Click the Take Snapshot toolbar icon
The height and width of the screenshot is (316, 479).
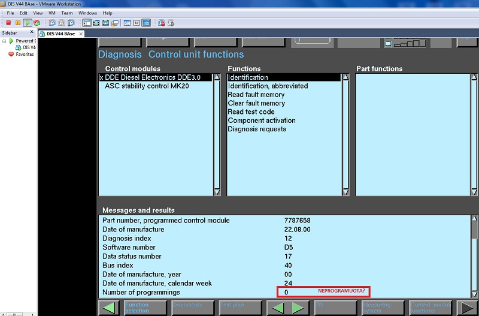[51, 23]
